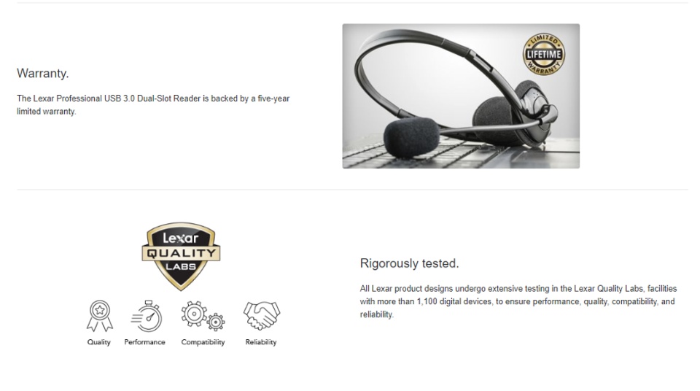Click the LIFETIME text on warranty seal
The image size is (700, 391).
(544, 55)
